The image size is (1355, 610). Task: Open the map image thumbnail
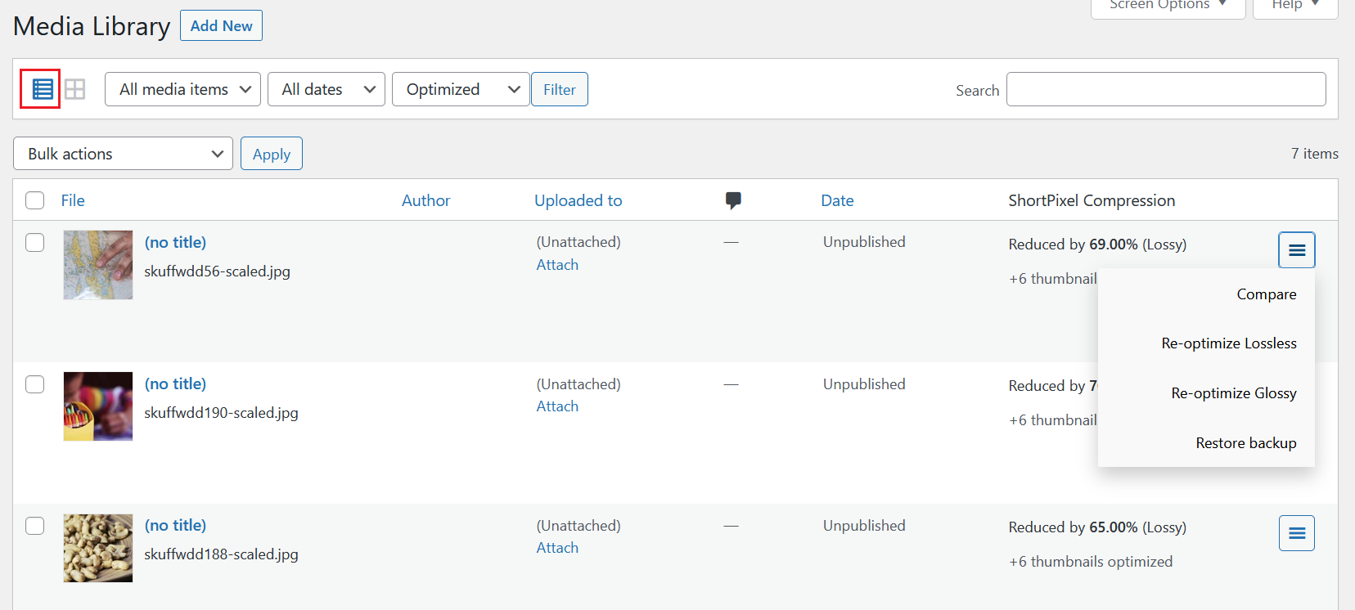(98, 265)
